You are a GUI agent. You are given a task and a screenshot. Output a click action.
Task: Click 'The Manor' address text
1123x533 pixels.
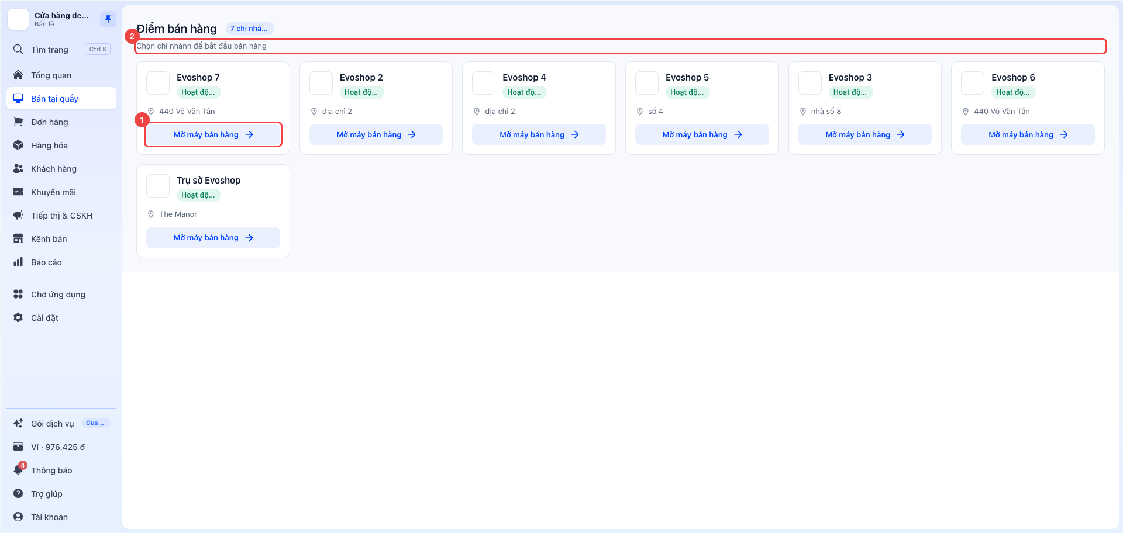pyautogui.click(x=178, y=214)
